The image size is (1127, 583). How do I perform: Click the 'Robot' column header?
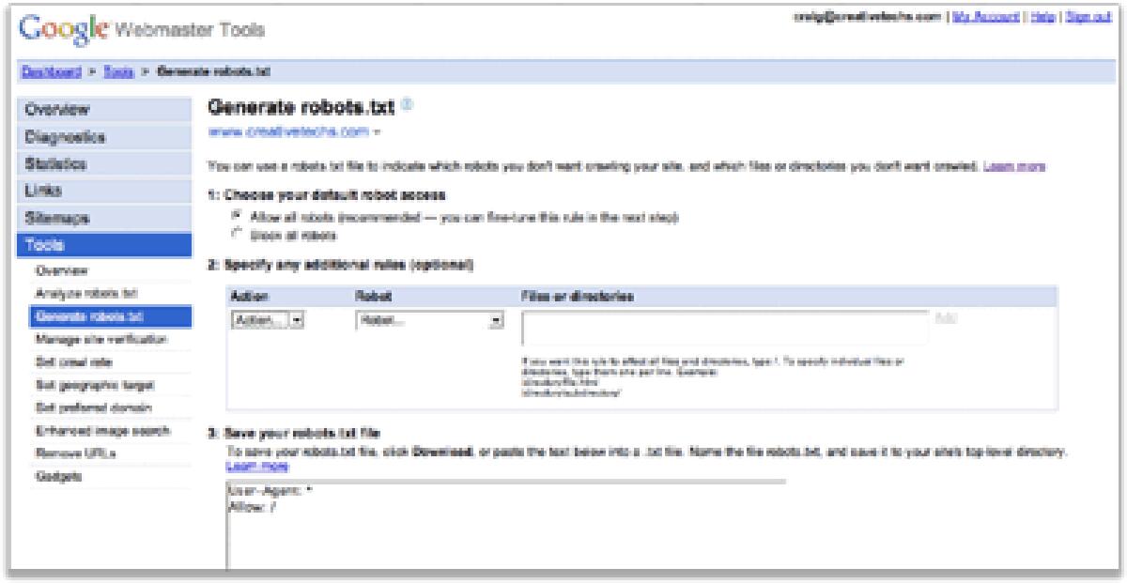[x=372, y=297]
